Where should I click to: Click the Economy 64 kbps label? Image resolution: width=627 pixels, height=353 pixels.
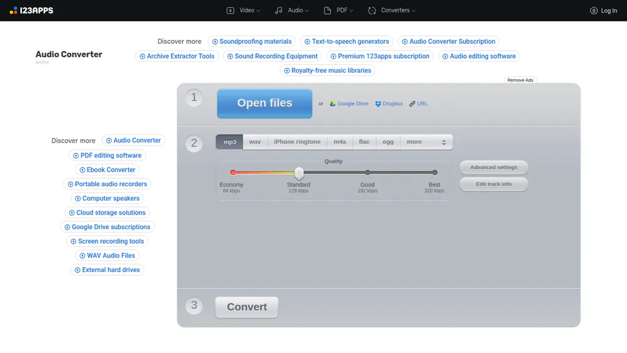[231, 188]
